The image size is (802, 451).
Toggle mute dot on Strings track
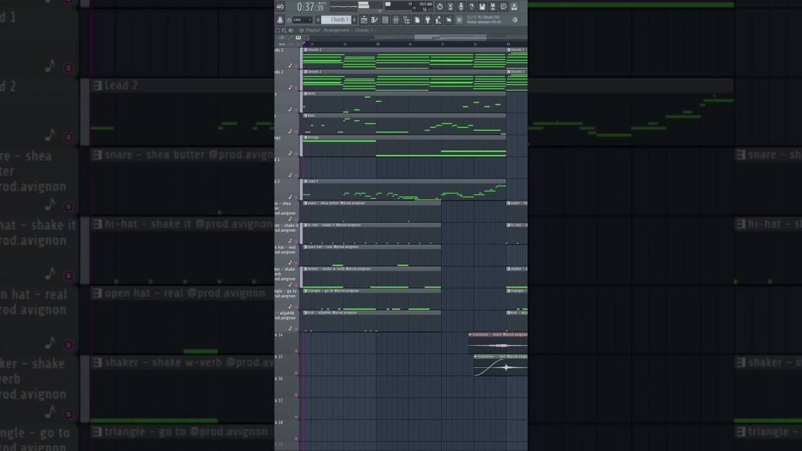coord(296,153)
